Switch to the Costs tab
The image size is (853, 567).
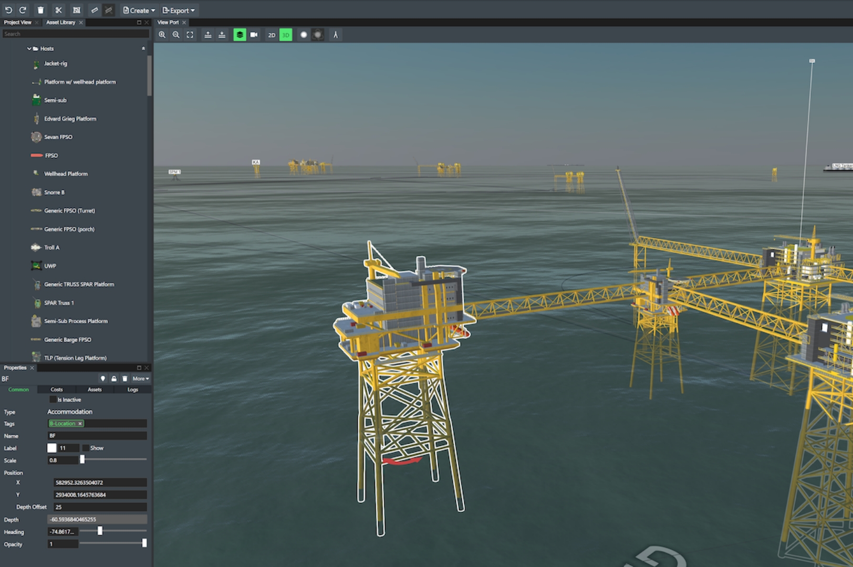[x=57, y=390]
